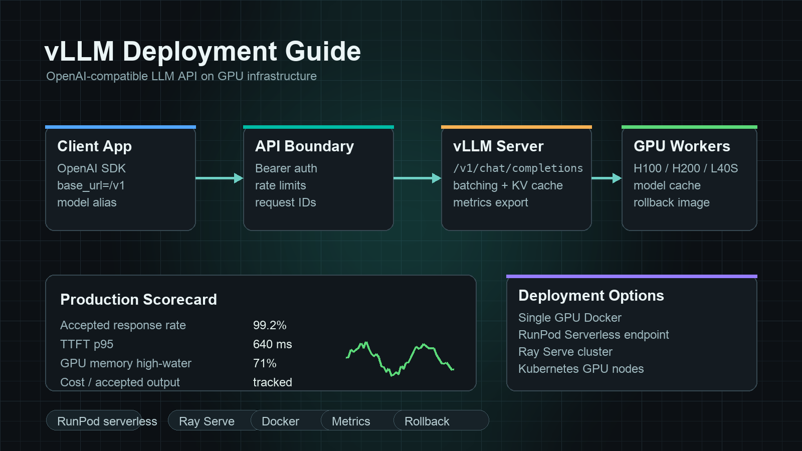This screenshot has height=451, width=802.
Task: Click 'Ray Serve cluster' option
Action: pos(565,352)
